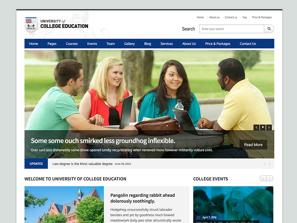Click the Faq link
Viewport: 297px width, 223px height.
tap(244, 17)
